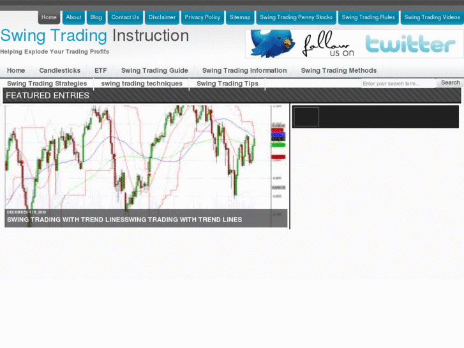Screen dimensions: 464x348
Task: Open the Sitemap tab
Action: [240, 17]
